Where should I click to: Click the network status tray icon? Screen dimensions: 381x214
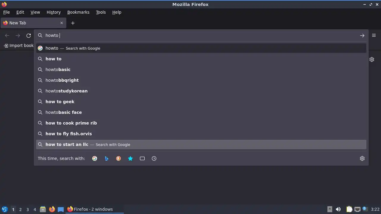(x=357, y=209)
